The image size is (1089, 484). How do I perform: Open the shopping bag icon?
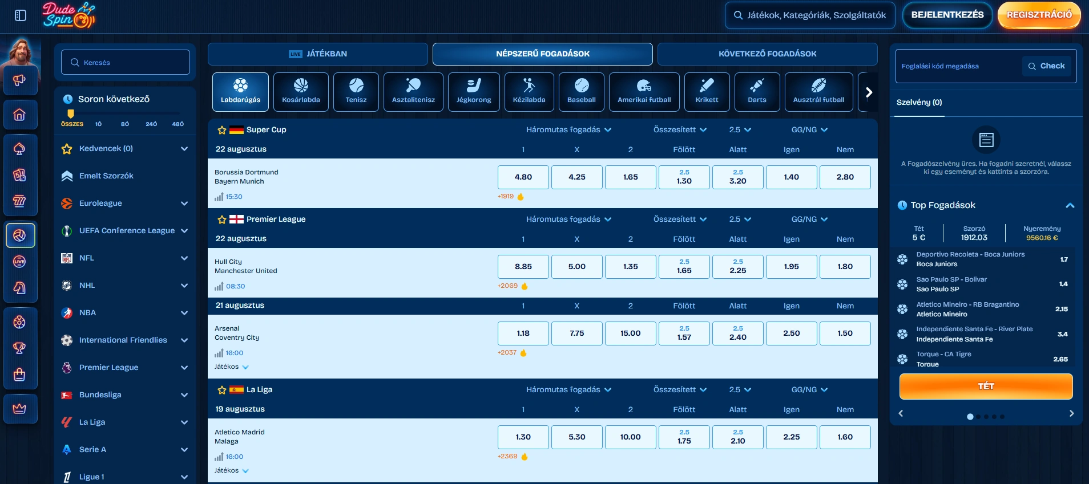(19, 375)
